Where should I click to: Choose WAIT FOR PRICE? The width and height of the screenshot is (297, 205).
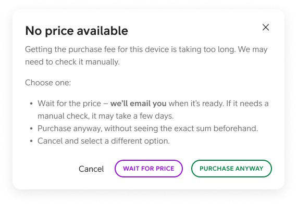click(x=148, y=169)
